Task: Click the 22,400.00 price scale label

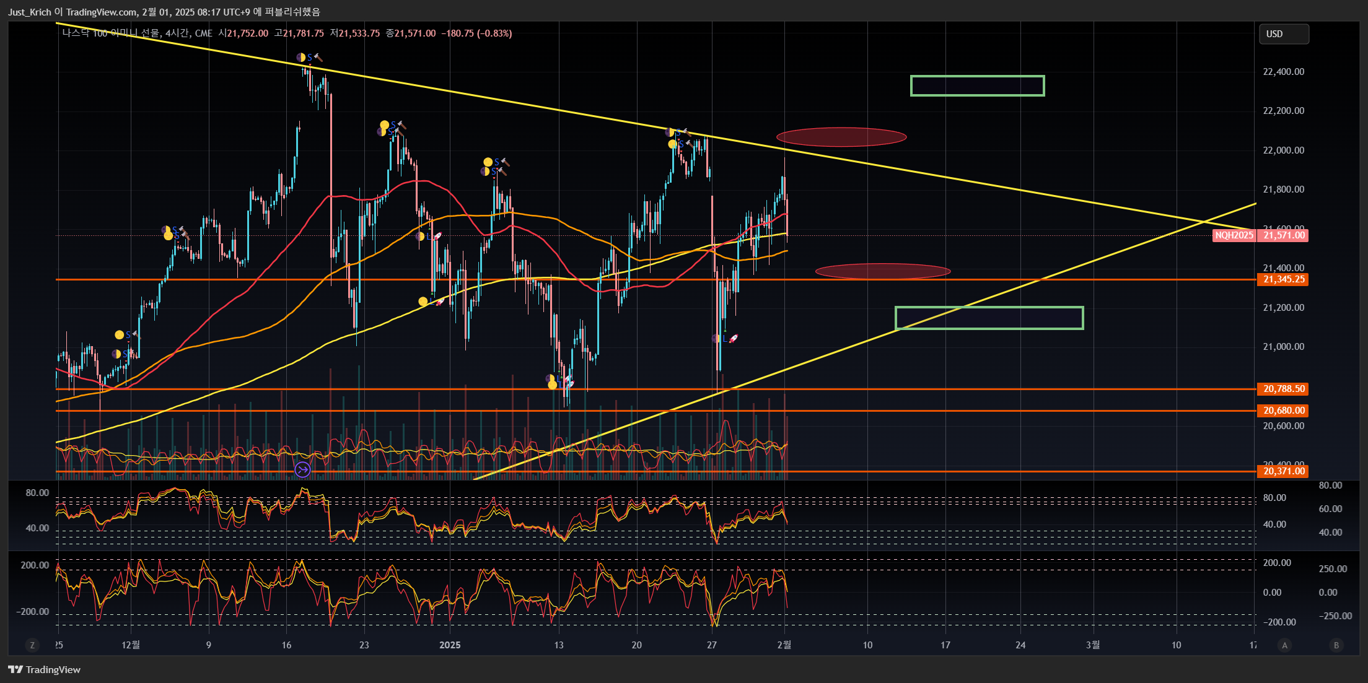Action: [1283, 72]
